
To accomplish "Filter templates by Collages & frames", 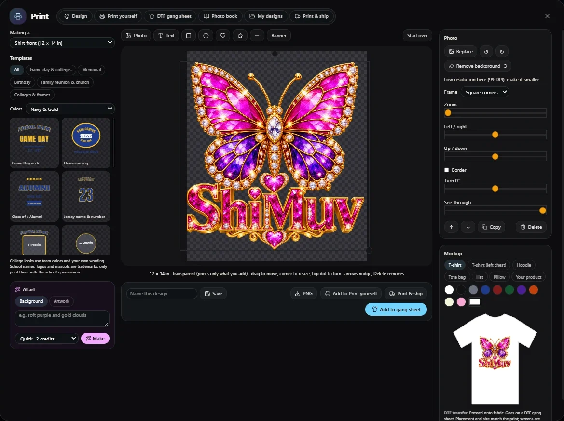I will point(32,95).
